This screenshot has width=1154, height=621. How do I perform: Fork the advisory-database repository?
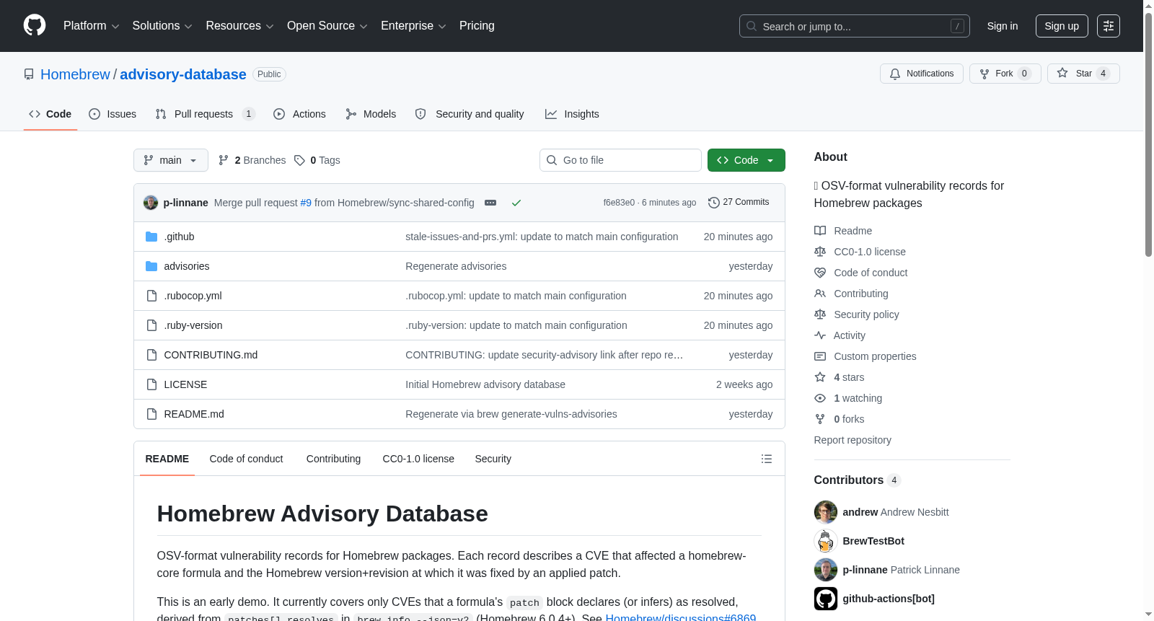click(x=1005, y=74)
